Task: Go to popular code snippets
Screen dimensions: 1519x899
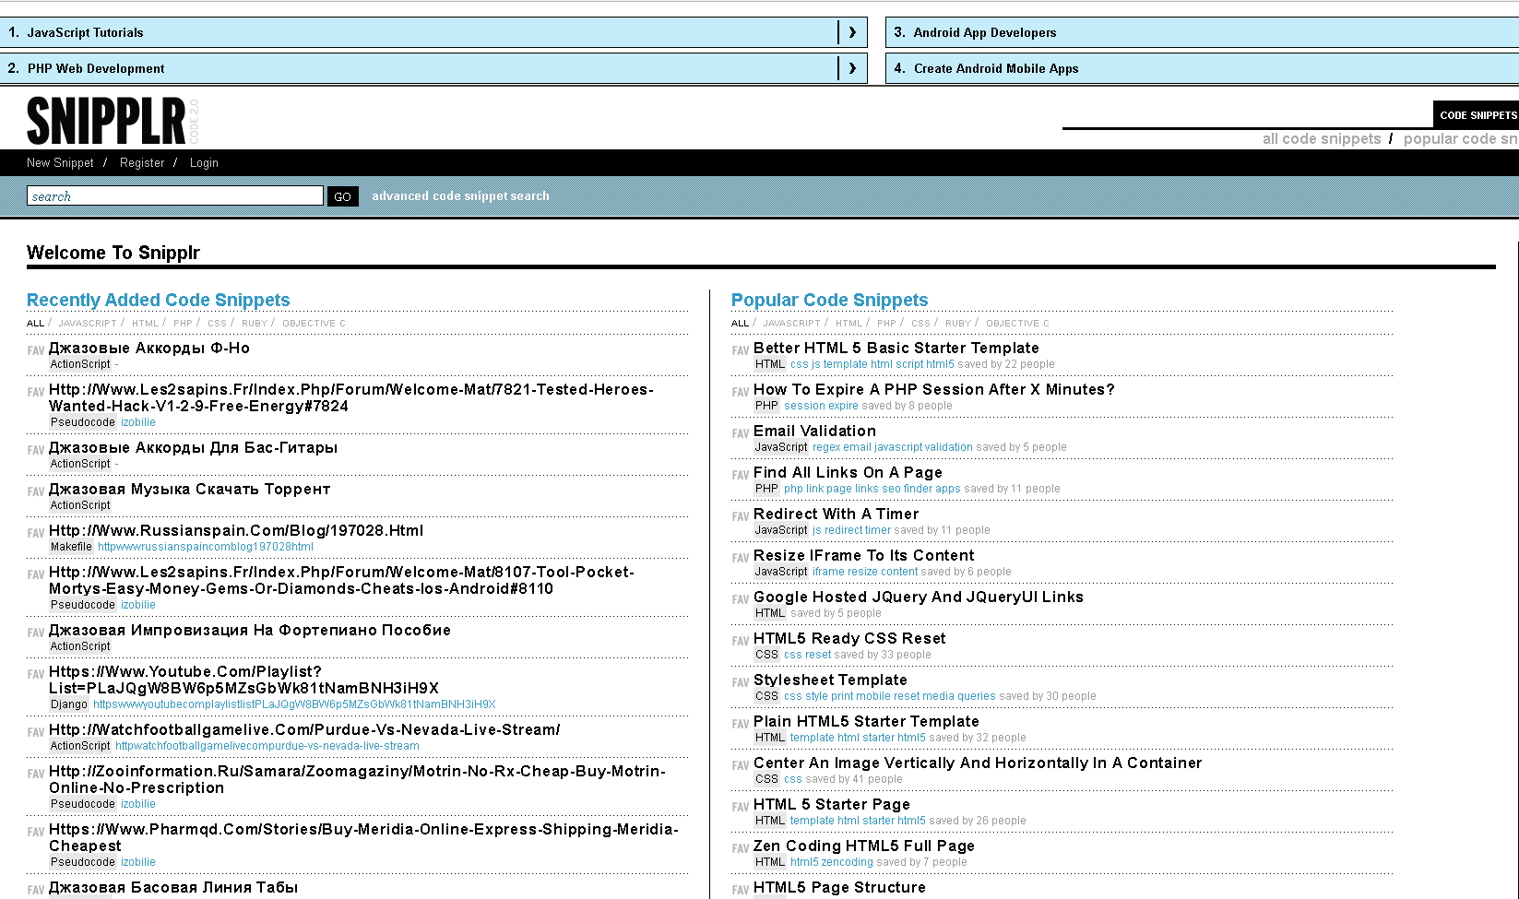Action: 1461,138
